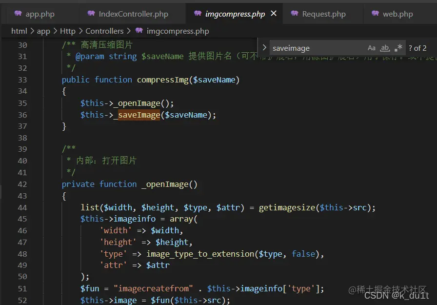Click the $fun variable on line 51
The height and width of the screenshot is (305, 437).
tap(90, 288)
